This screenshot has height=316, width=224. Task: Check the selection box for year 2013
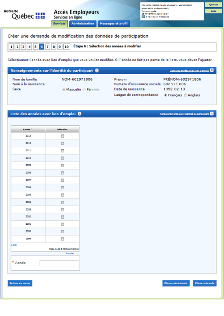[x=62, y=136]
